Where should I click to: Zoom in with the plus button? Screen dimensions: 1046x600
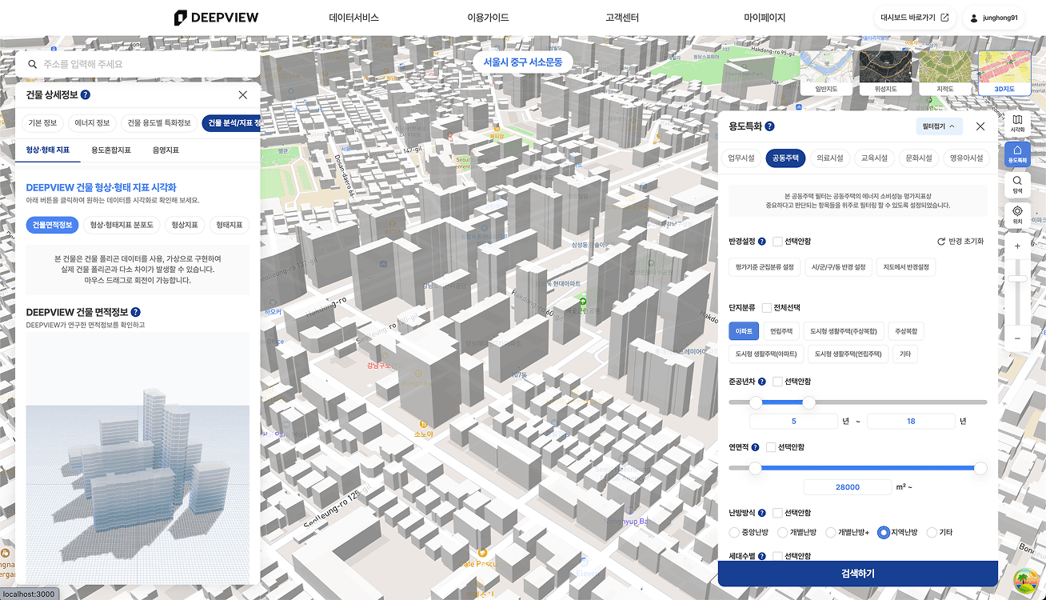(1017, 246)
